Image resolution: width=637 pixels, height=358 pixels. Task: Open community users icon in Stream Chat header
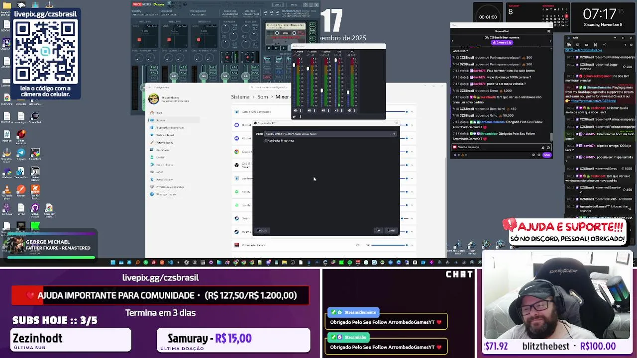(548, 31)
